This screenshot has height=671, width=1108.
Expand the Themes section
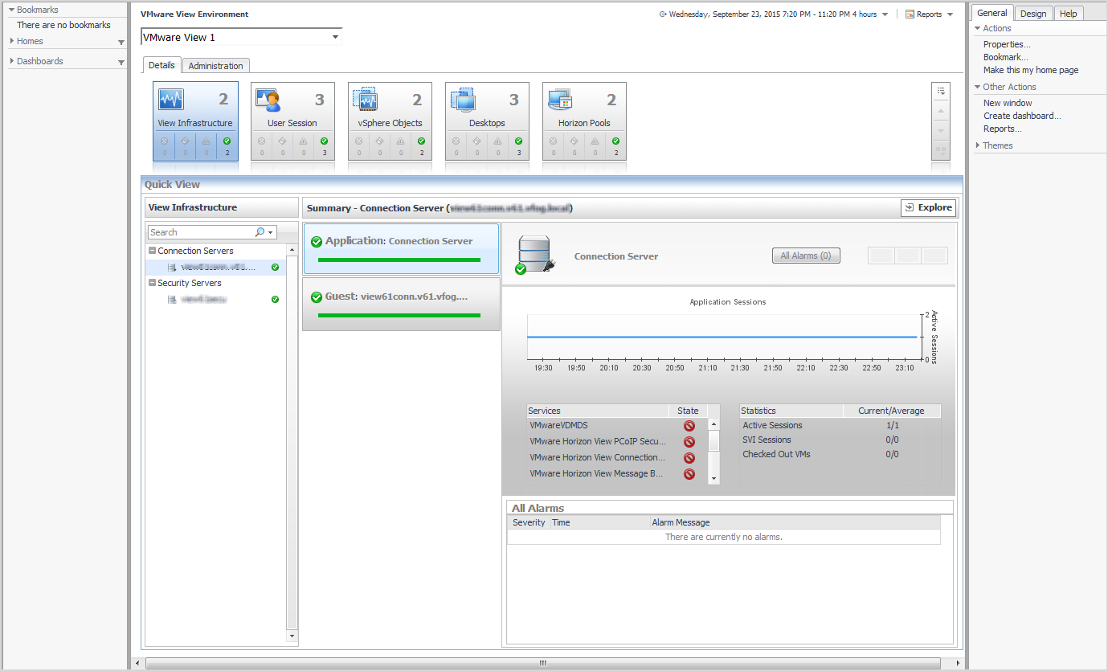click(978, 145)
